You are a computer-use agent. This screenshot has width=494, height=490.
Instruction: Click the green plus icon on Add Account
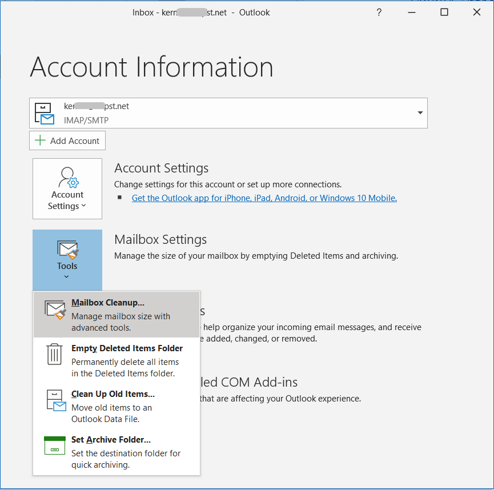coord(39,140)
